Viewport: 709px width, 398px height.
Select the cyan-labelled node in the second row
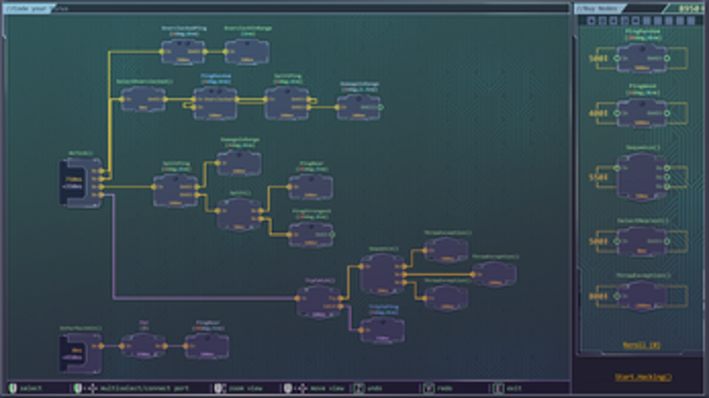(x=215, y=103)
